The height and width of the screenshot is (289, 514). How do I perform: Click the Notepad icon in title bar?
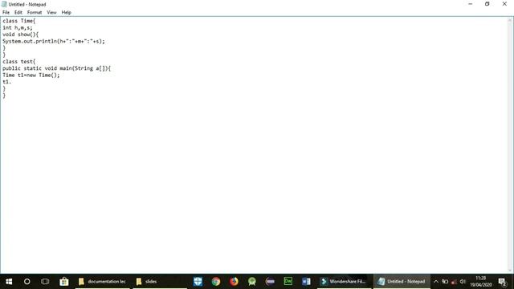4,4
